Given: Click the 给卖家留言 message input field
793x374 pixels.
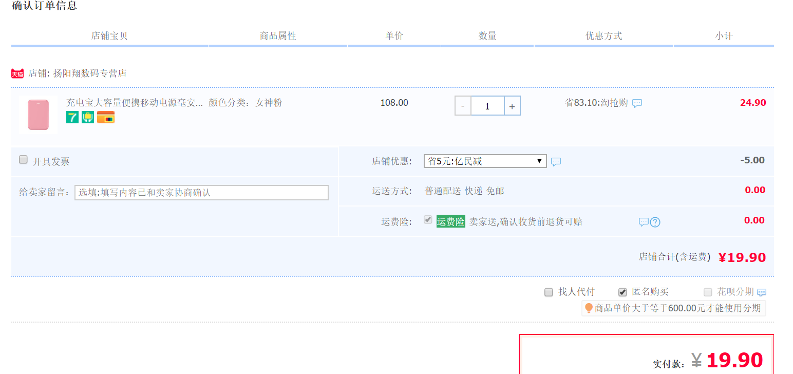Looking at the screenshot, I should pyautogui.click(x=201, y=193).
